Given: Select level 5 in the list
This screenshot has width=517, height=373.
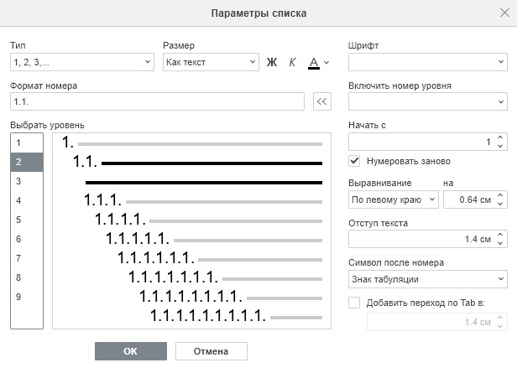Looking at the screenshot, I should [x=27, y=220].
